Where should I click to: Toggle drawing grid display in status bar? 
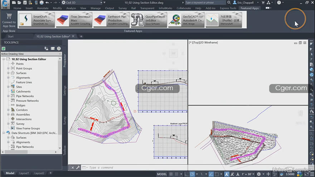(171, 174)
